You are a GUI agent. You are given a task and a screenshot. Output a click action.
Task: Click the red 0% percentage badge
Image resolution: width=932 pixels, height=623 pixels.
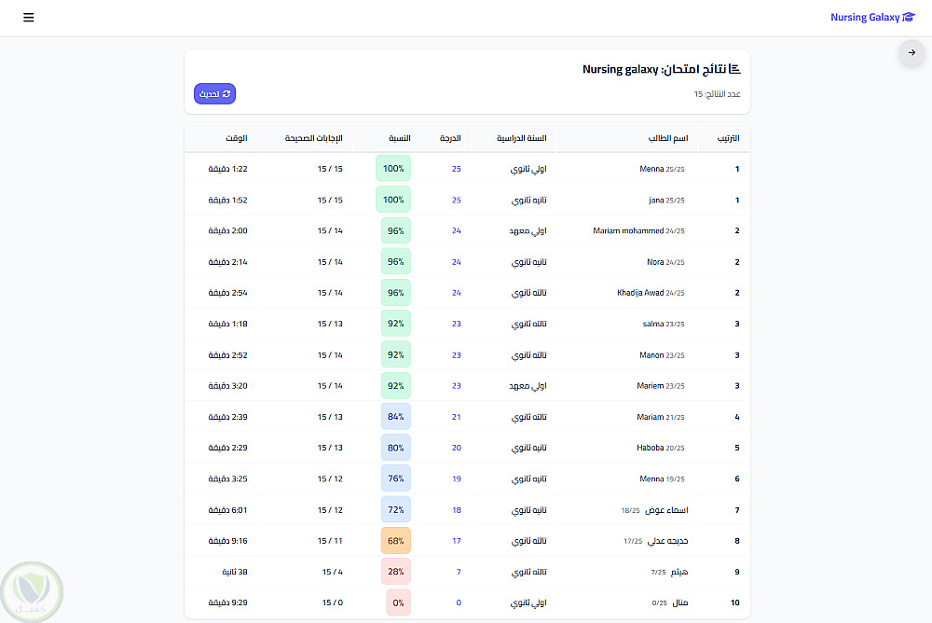coord(398,602)
